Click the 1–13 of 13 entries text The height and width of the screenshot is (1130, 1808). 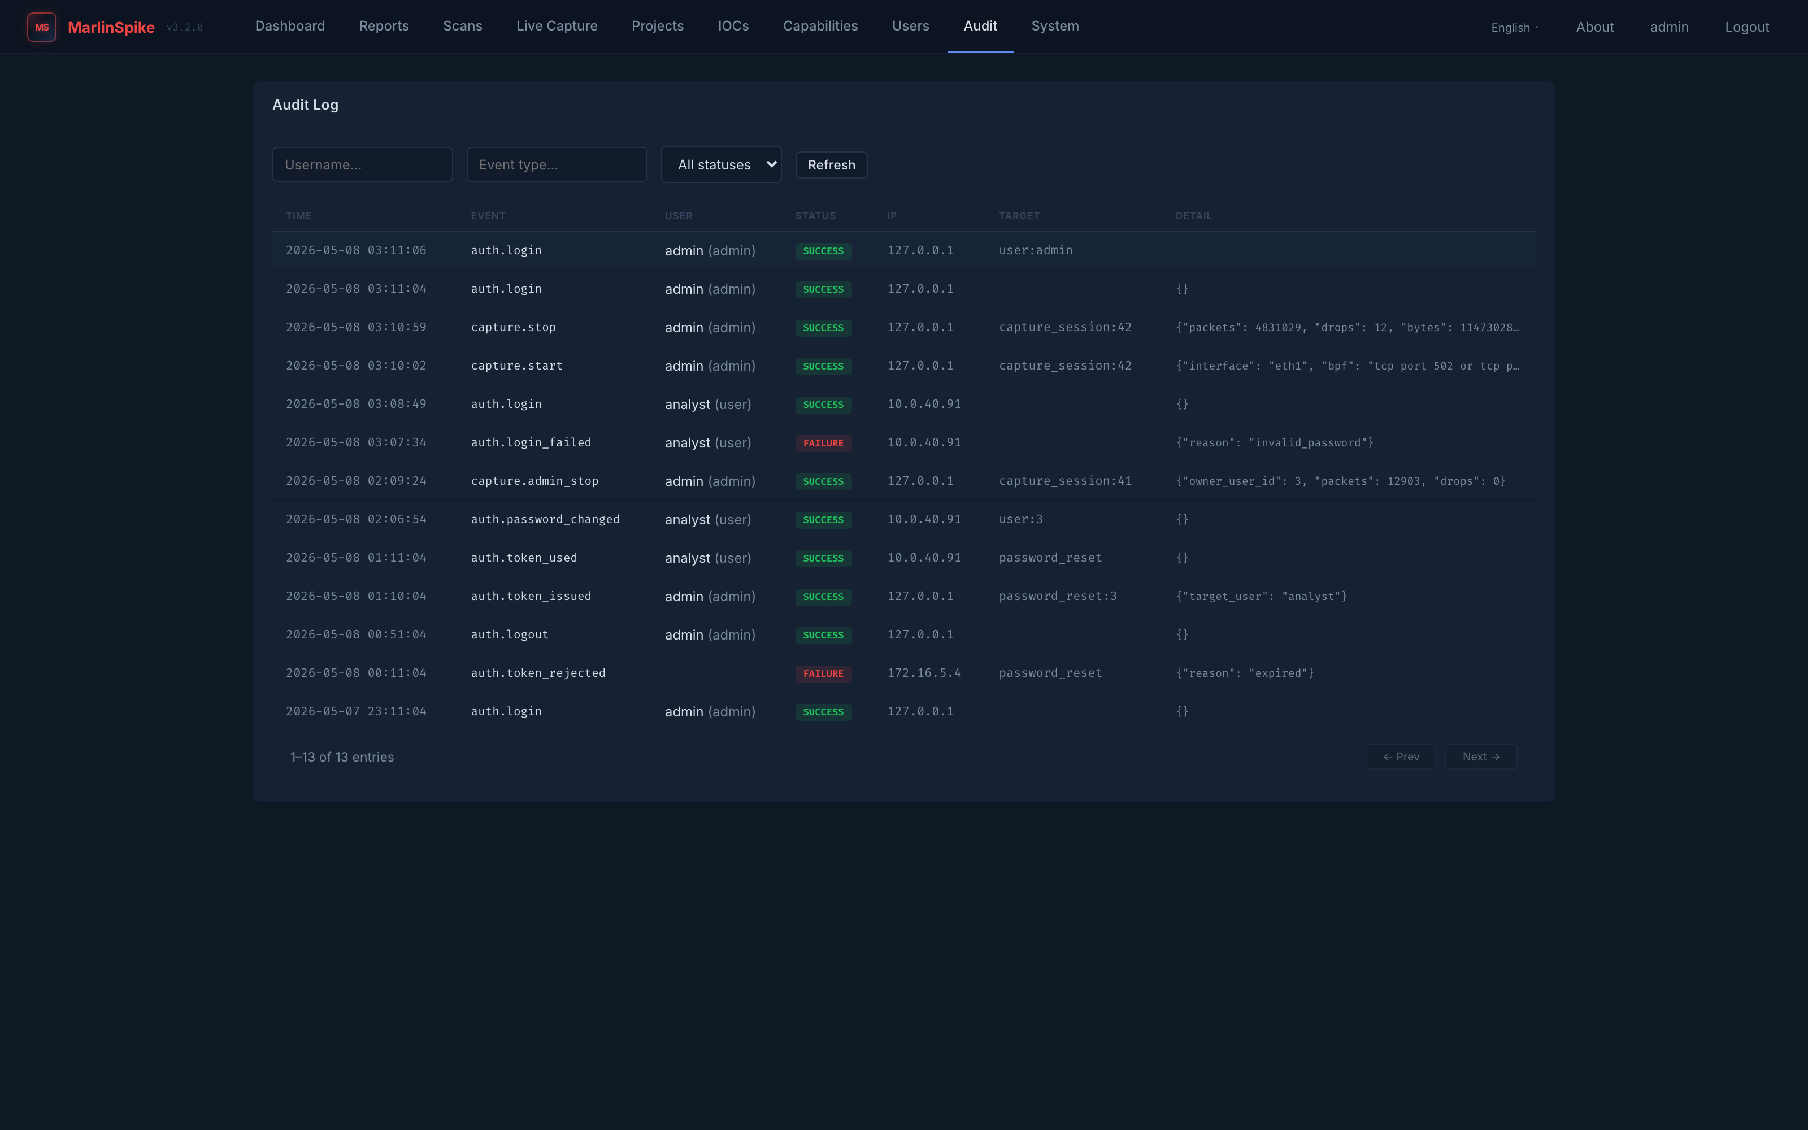[341, 757]
